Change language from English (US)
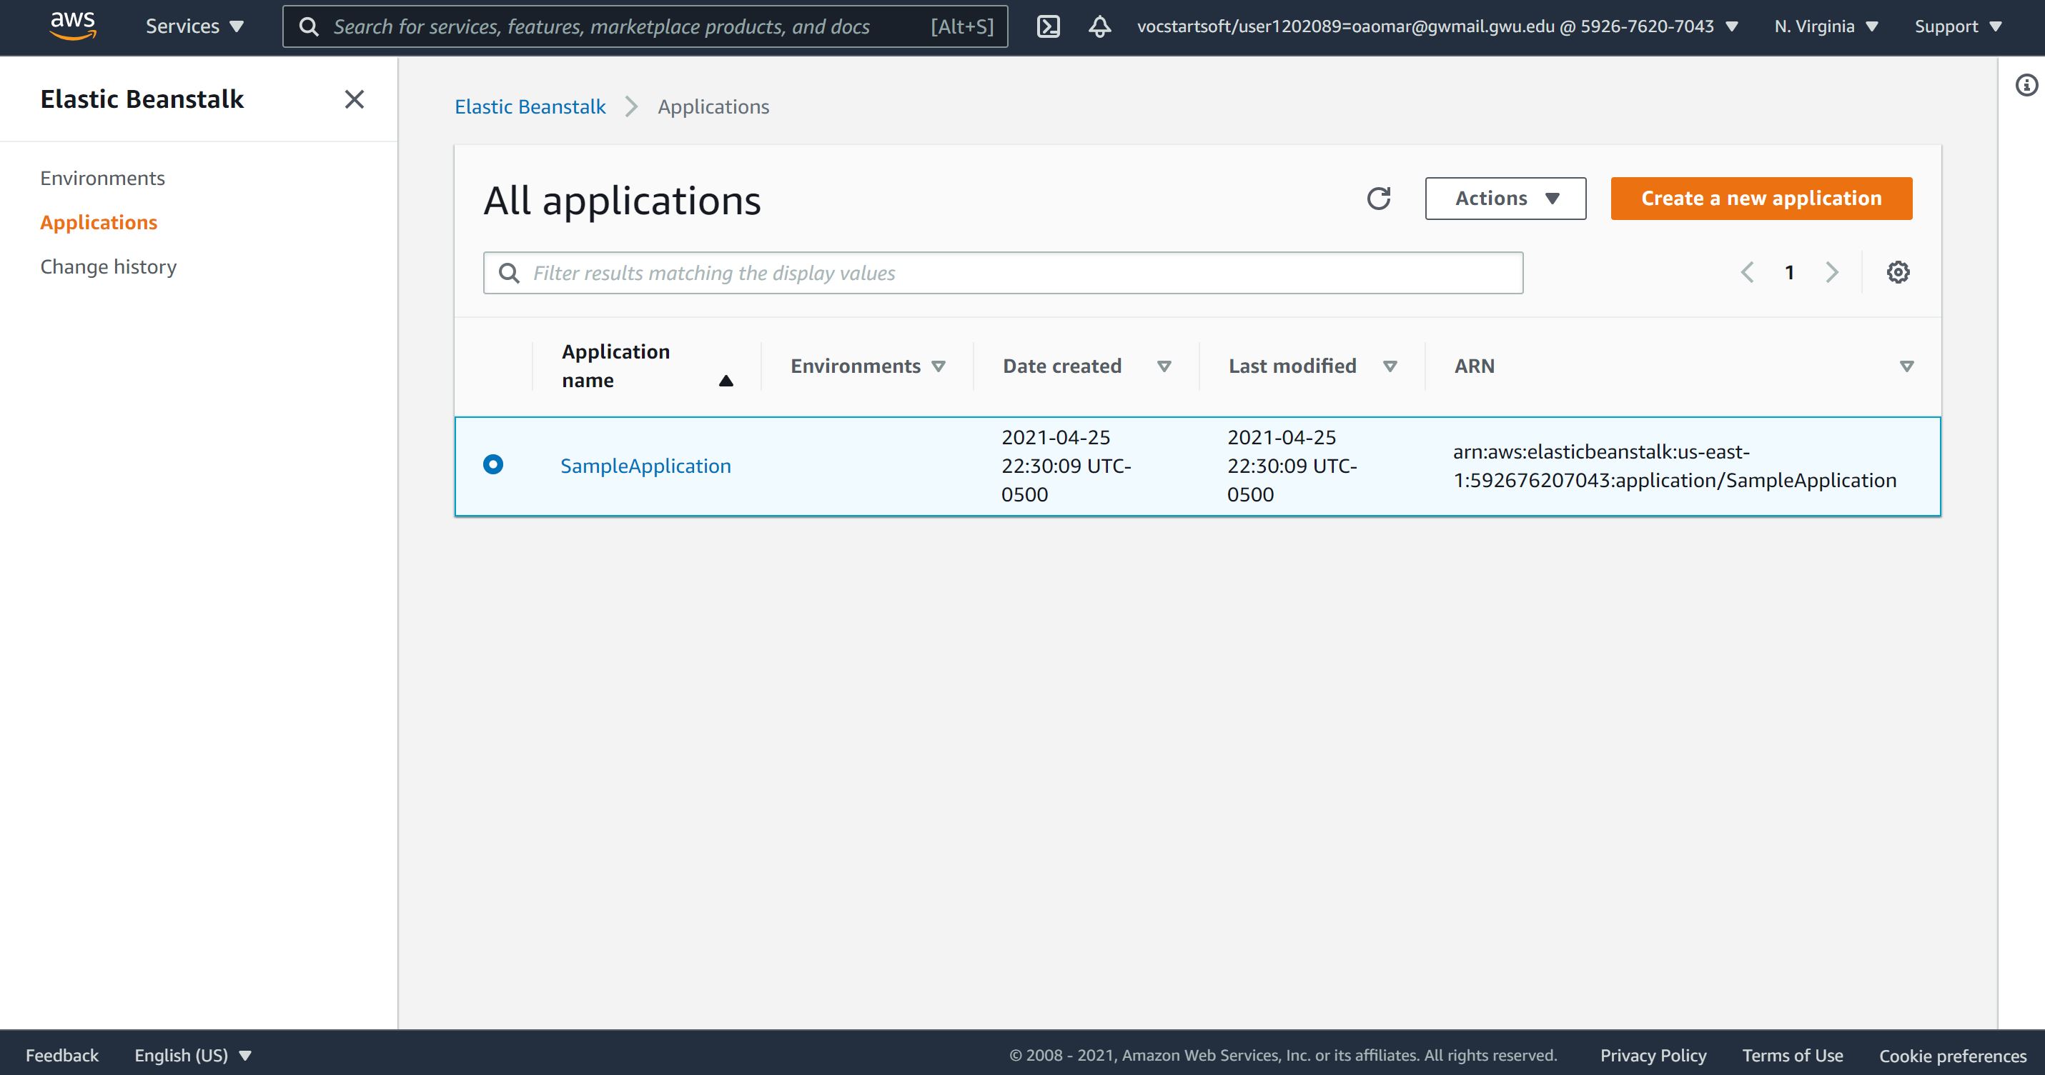The width and height of the screenshot is (2045, 1075). [193, 1055]
